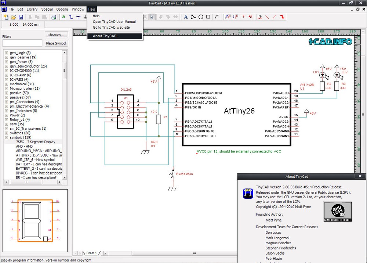This screenshot has height=263, width=367.
Task: Activate the selection arrow tool
Action: (x=152, y=17)
